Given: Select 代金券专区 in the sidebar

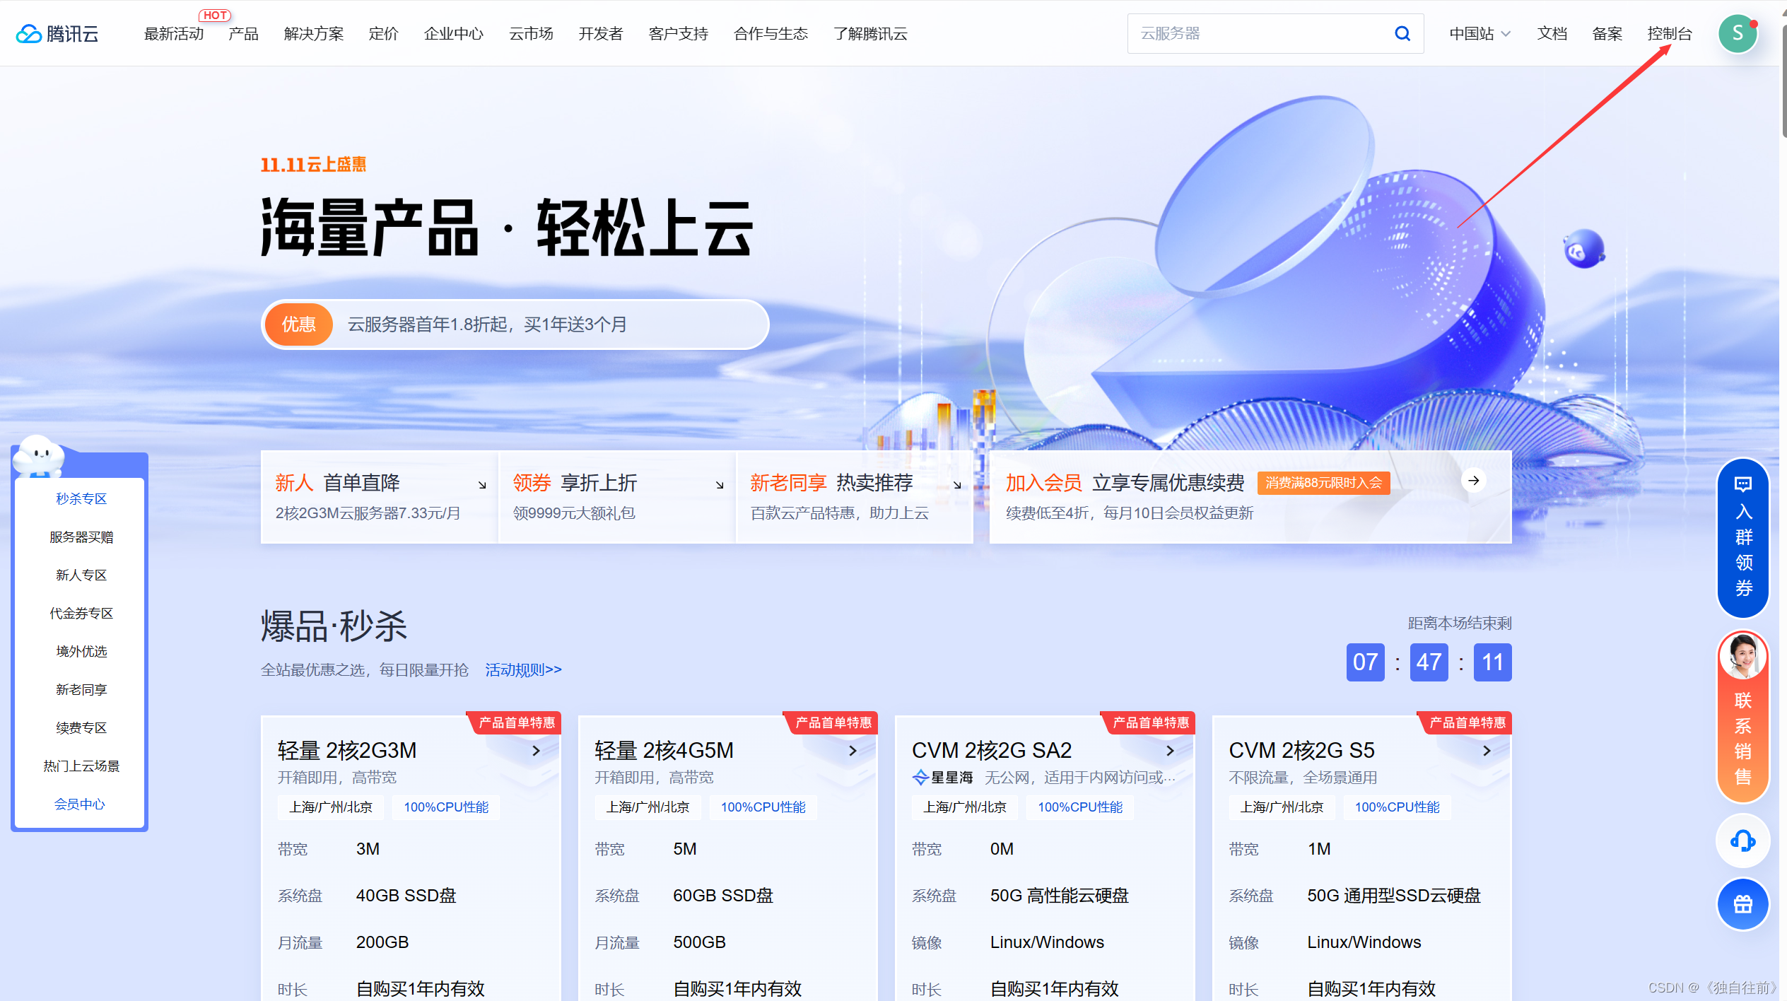Looking at the screenshot, I should coord(81,613).
